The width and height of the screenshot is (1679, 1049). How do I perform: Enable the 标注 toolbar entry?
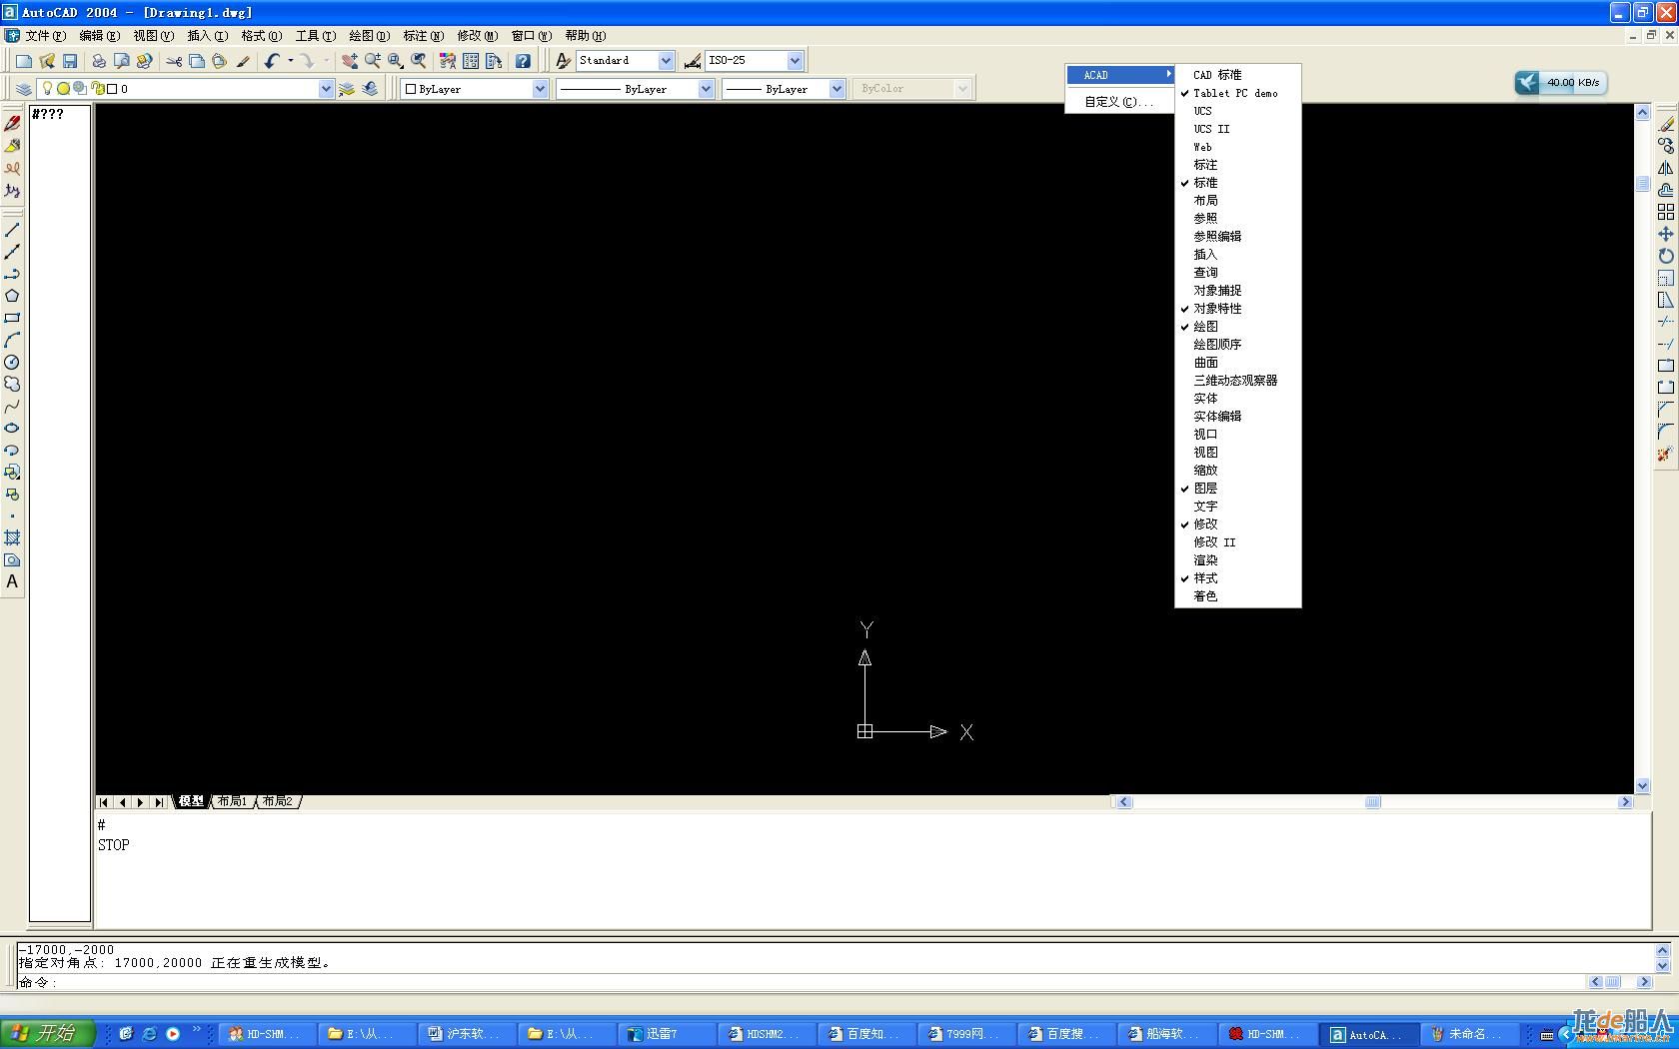click(x=1237, y=165)
